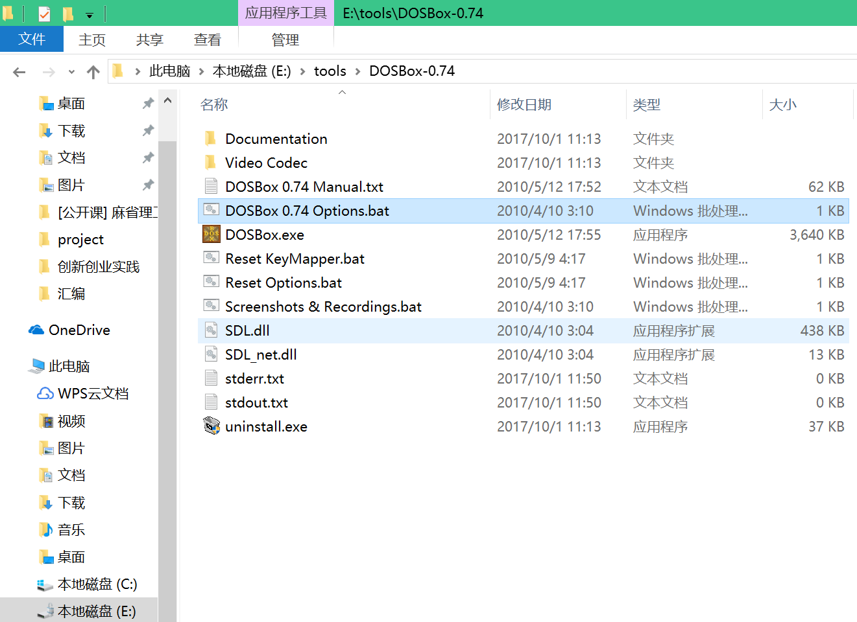
Task: Select the 创新创业实践 folder in sidebar
Action: [99, 267]
